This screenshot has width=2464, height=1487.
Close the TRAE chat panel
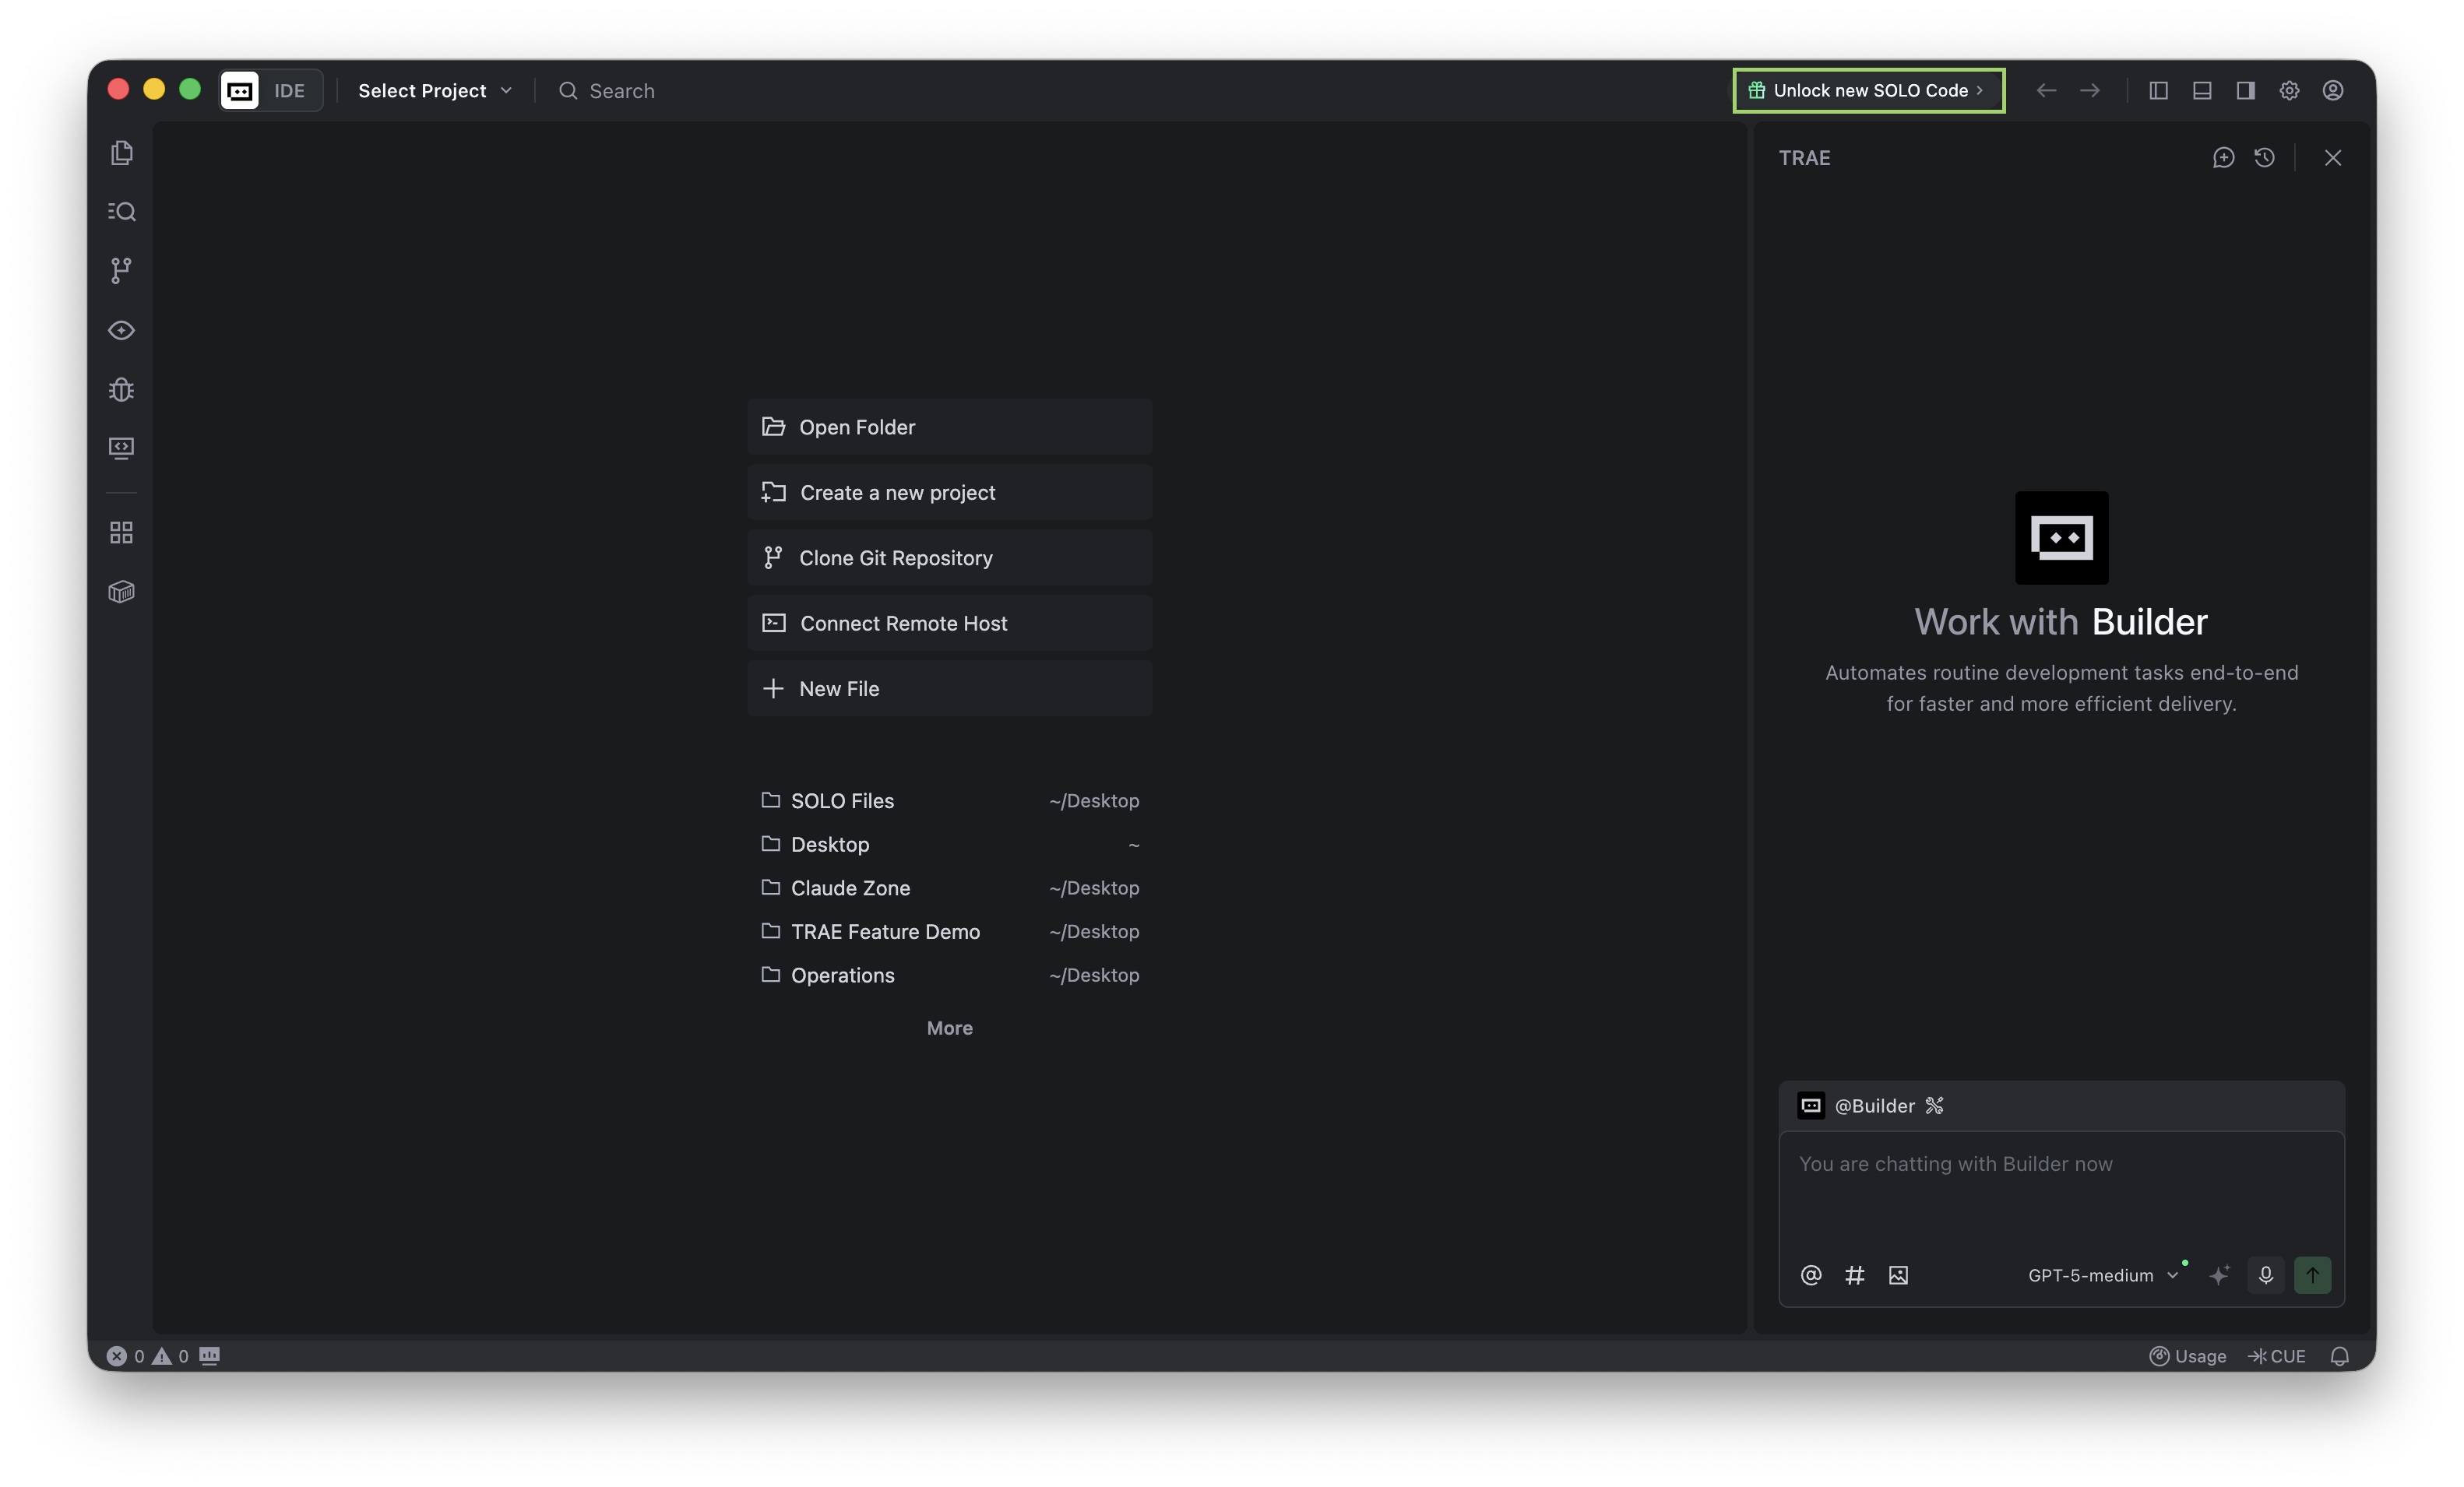[2333, 158]
